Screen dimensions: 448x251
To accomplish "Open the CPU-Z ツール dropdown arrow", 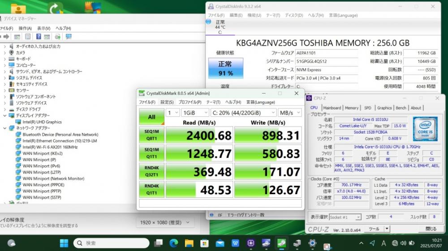I will 387,229.
